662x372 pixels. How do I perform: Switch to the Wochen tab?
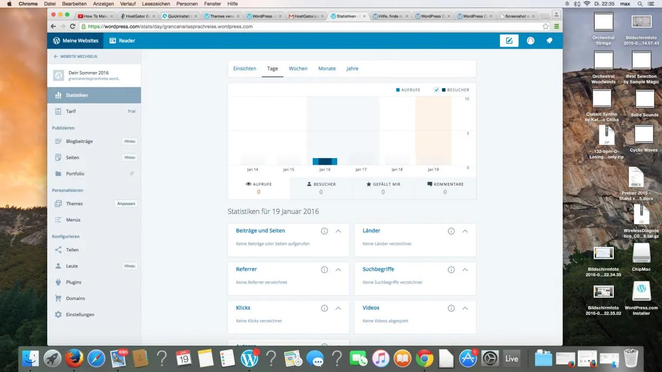(x=298, y=69)
